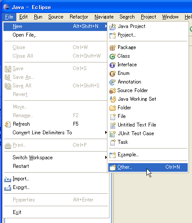Click the Import icon
The width and height of the screenshot is (192, 223).
(x=8, y=179)
